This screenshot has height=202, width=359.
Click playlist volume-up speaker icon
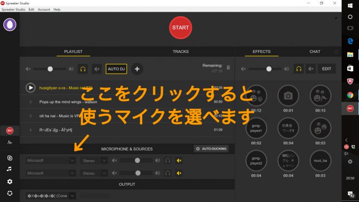[x=71, y=69]
